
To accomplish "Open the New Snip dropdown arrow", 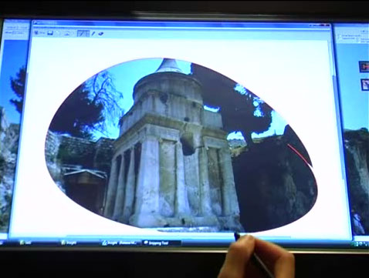I will click(44, 33).
